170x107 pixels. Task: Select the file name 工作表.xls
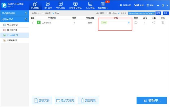point(46,23)
